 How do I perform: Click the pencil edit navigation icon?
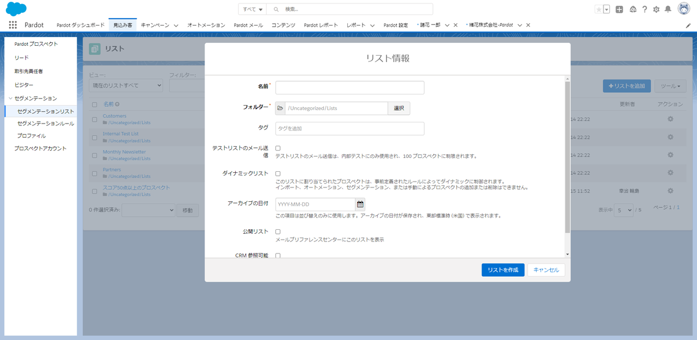(688, 26)
